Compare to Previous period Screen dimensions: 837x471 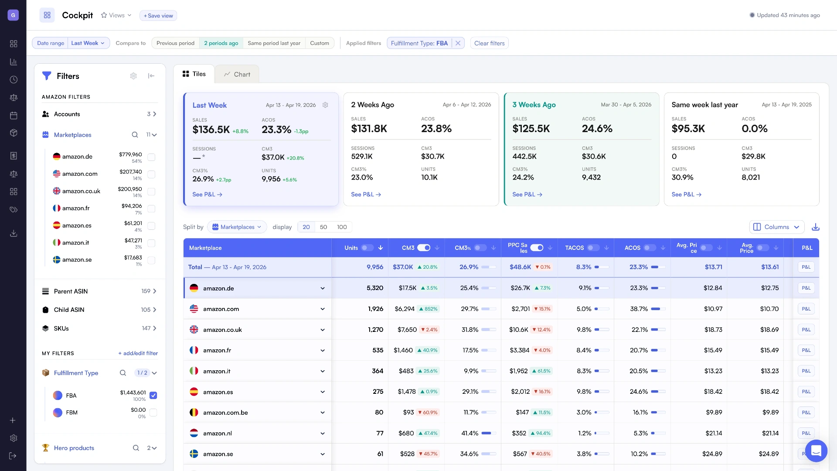[175, 43]
